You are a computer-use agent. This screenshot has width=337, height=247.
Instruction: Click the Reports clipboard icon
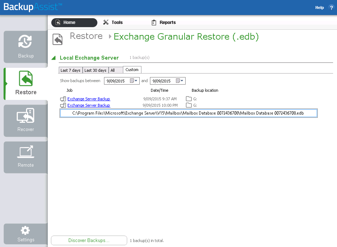(x=154, y=22)
